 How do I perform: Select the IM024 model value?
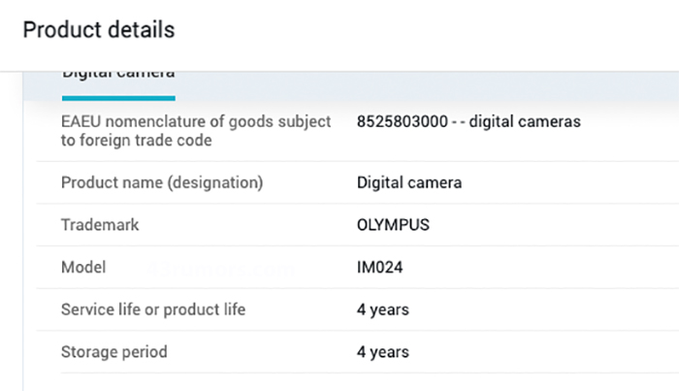click(379, 267)
